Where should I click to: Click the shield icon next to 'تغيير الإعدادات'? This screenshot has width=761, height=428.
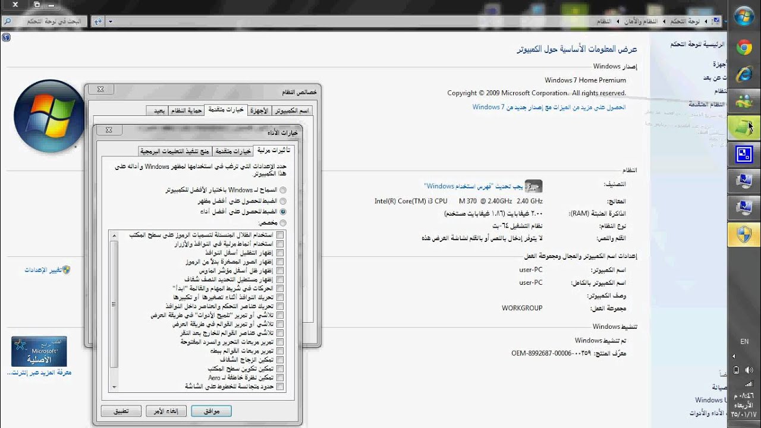(67, 270)
